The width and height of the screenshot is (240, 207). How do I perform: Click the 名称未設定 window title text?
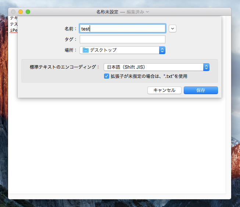(x=107, y=12)
